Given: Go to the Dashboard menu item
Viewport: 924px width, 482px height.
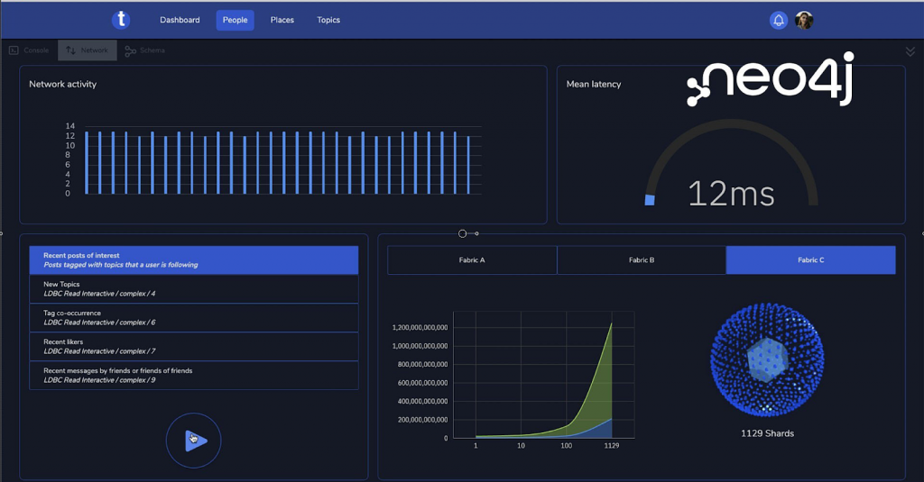Looking at the screenshot, I should pyautogui.click(x=180, y=20).
